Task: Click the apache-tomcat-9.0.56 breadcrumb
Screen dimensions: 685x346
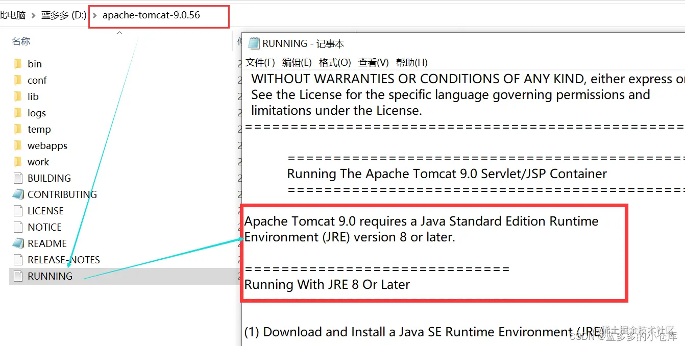Action: (151, 15)
